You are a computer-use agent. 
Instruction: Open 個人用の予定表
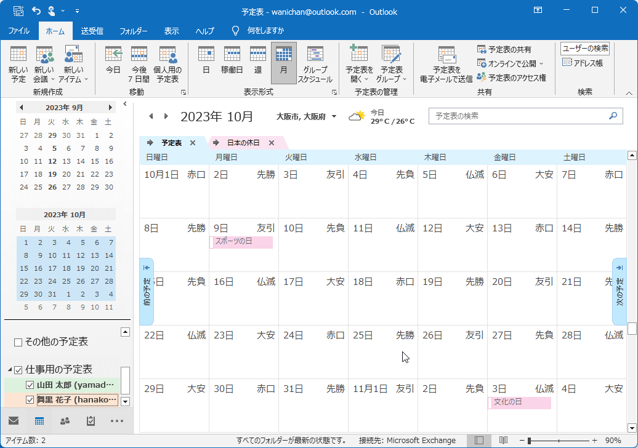click(x=168, y=64)
